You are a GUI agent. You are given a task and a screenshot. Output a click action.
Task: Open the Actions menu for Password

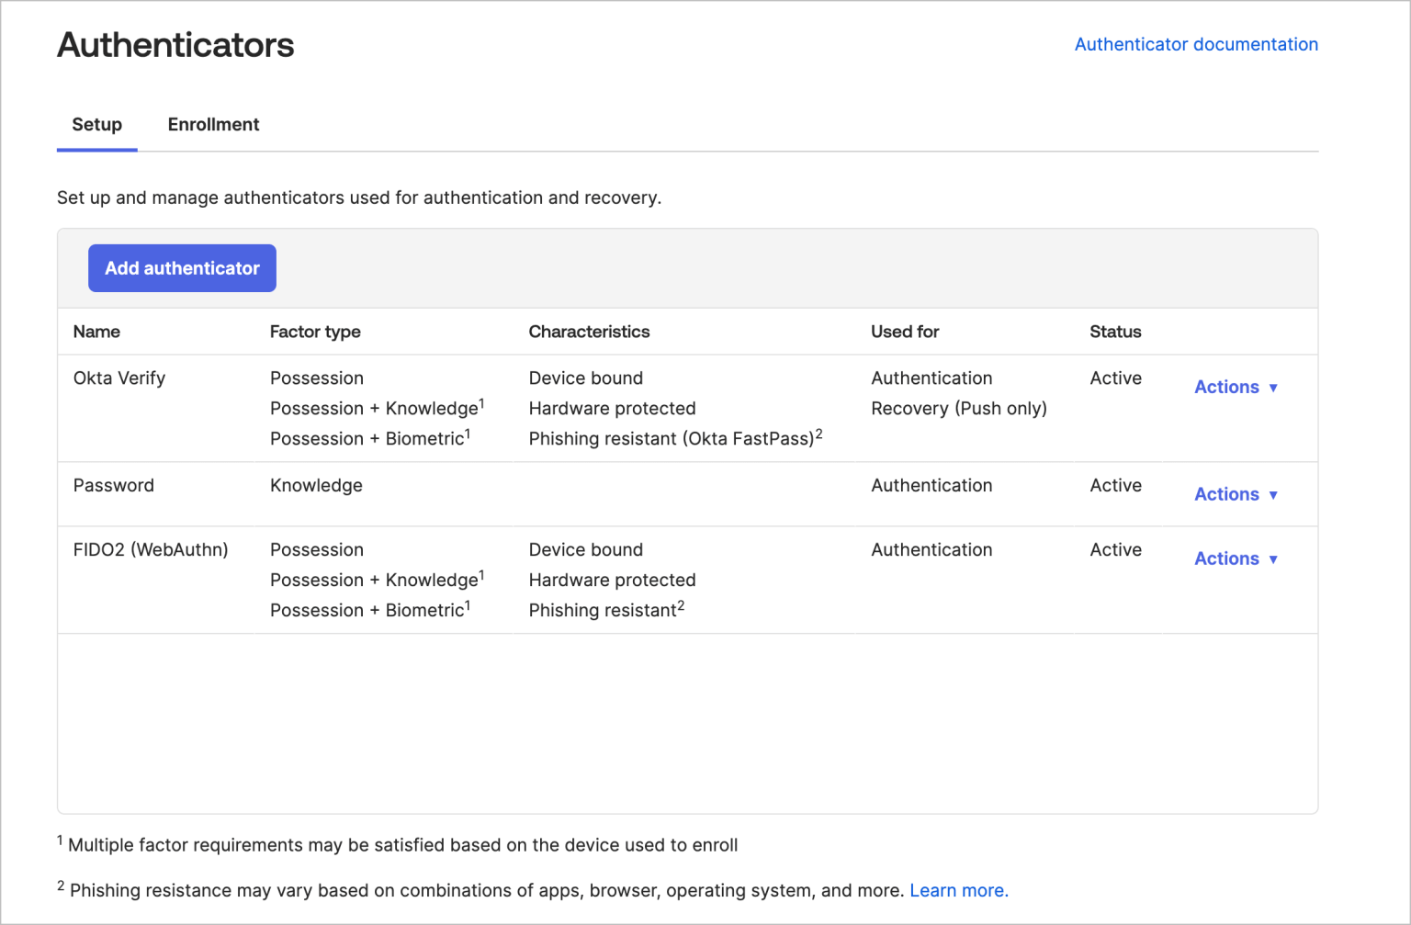(x=1226, y=494)
